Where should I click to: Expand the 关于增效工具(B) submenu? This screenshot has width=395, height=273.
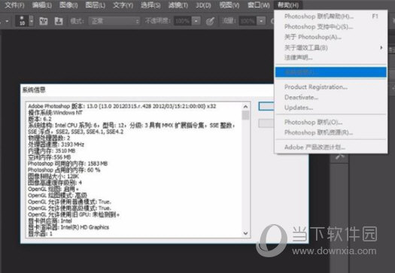(331, 47)
